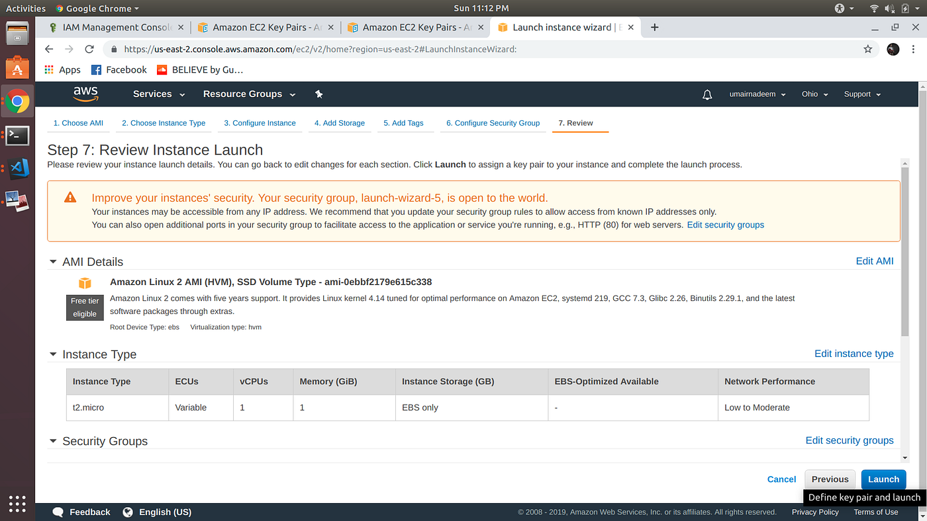The width and height of the screenshot is (927, 521).
Task: Click the pin favorites star in AWS navbar
Action: pyautogui.click(x=318, y=94)
